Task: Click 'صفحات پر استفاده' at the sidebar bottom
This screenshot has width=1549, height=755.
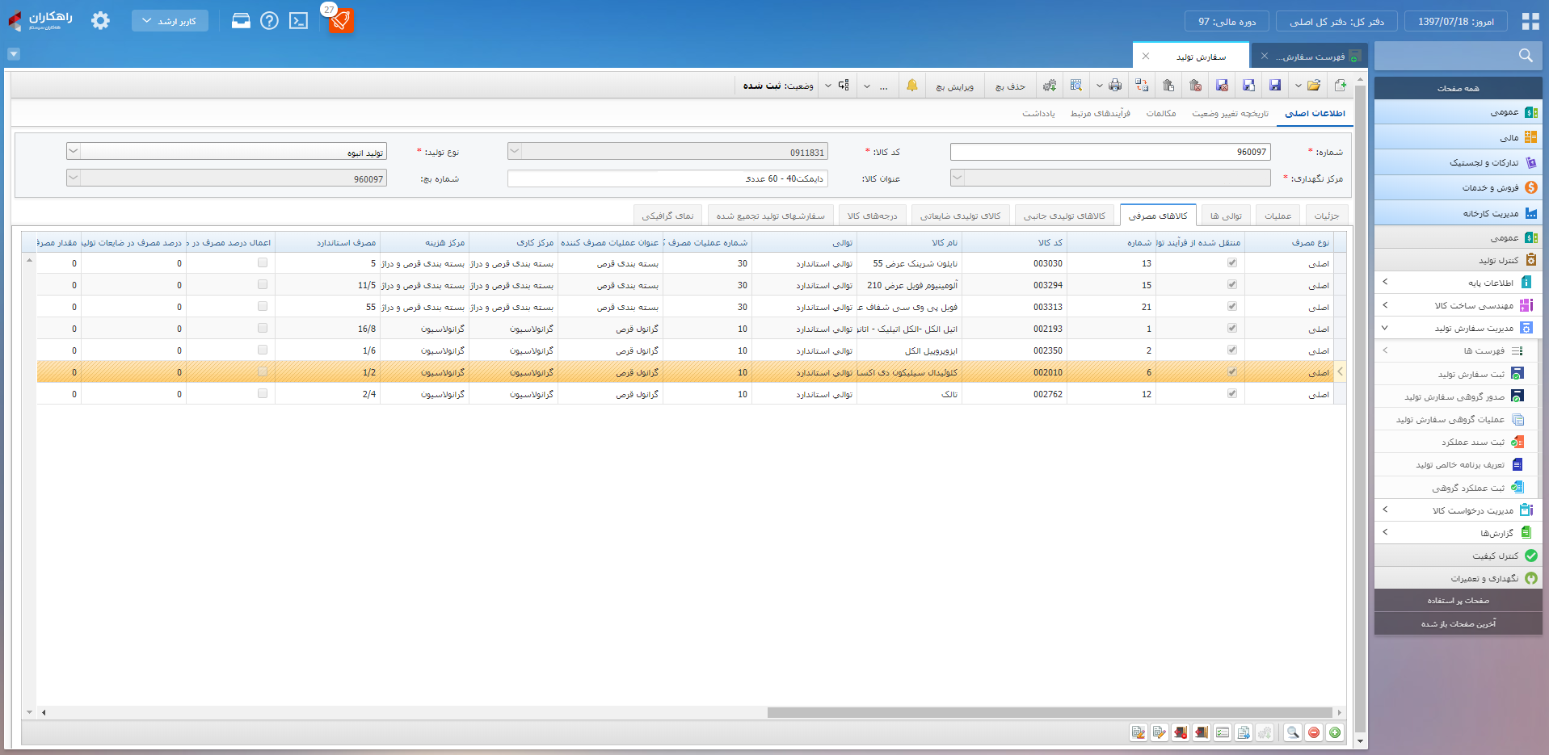Action: [x=1459, y=600]
